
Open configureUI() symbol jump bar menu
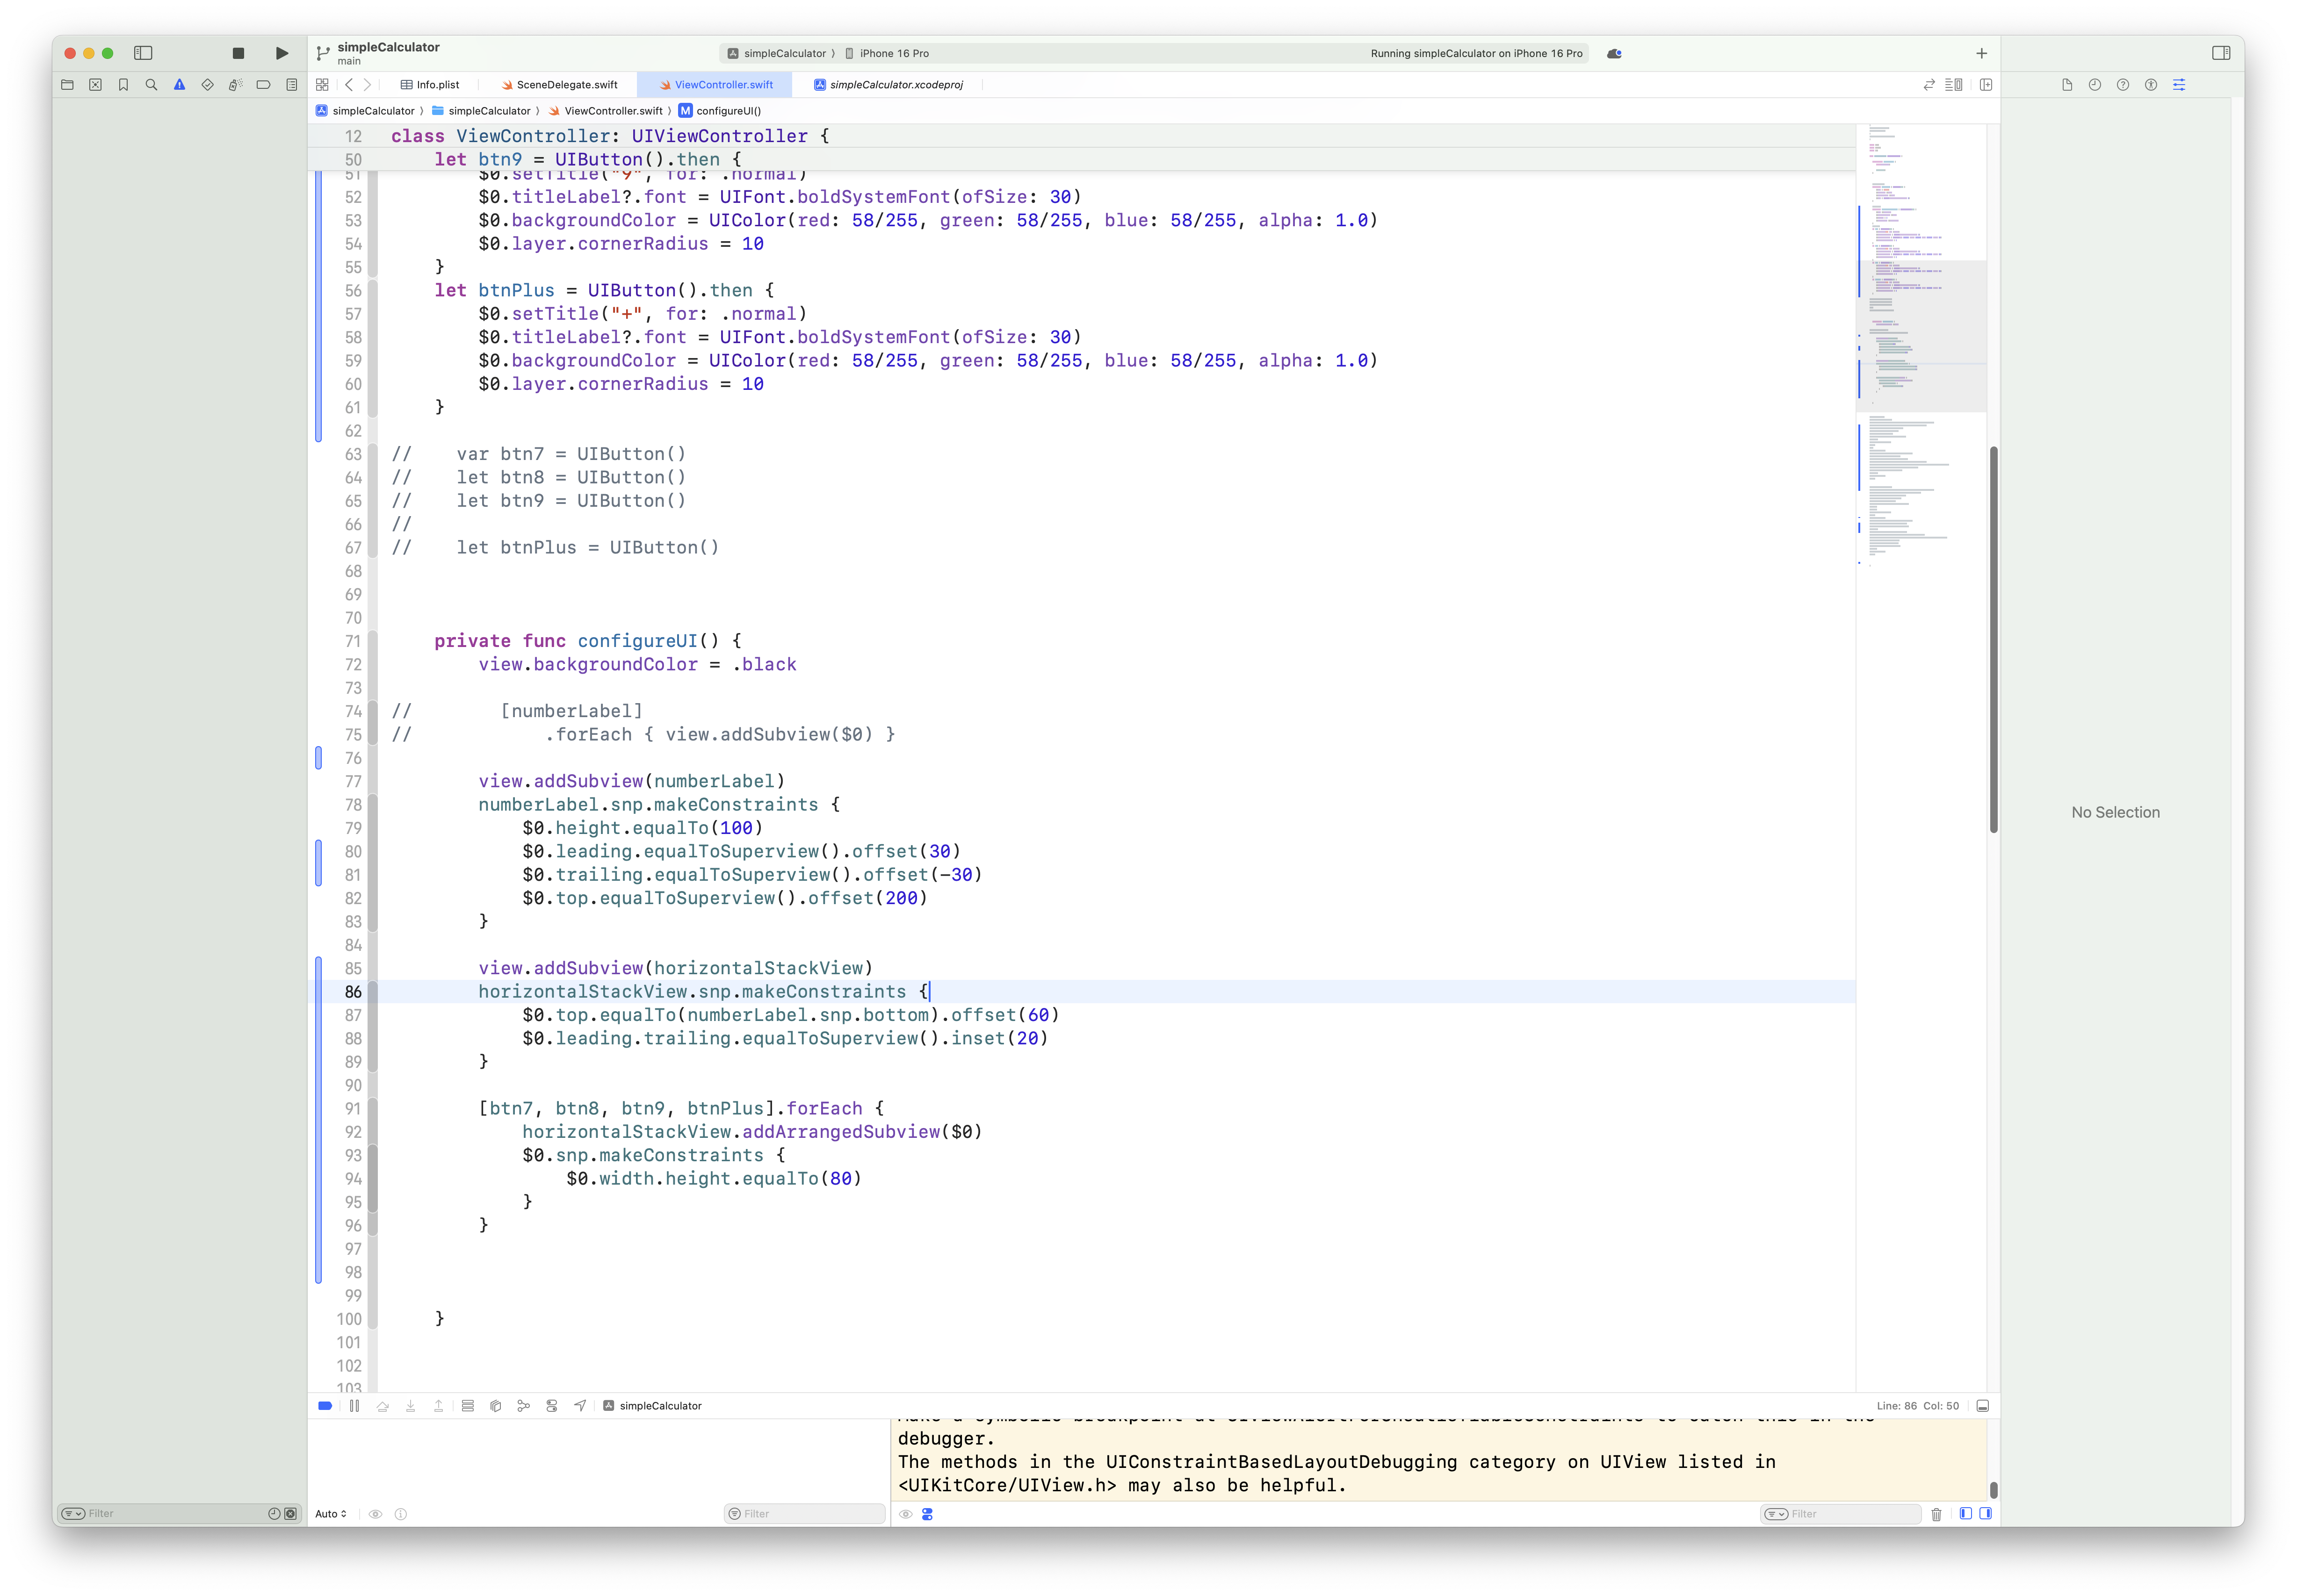tap(720, 111)
